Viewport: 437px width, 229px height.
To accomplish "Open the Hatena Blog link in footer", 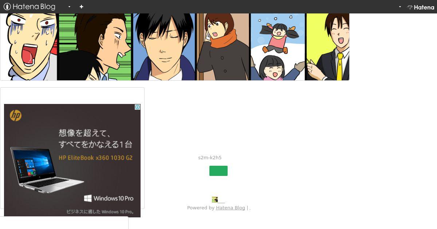I will click(x=231, y=208).
